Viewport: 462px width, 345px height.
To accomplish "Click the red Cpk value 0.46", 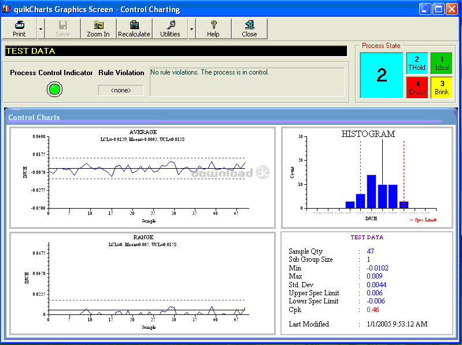I will (x=373, y=310).
